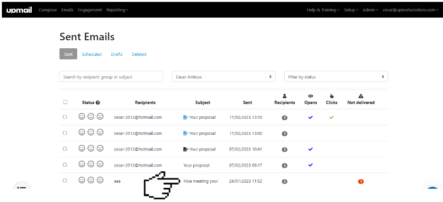
Task: Click green clicks checkmark on first email
Action: coord(331,117)
